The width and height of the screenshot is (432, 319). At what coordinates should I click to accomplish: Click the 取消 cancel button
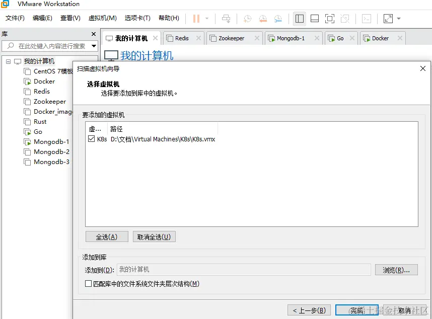[405, 310]
